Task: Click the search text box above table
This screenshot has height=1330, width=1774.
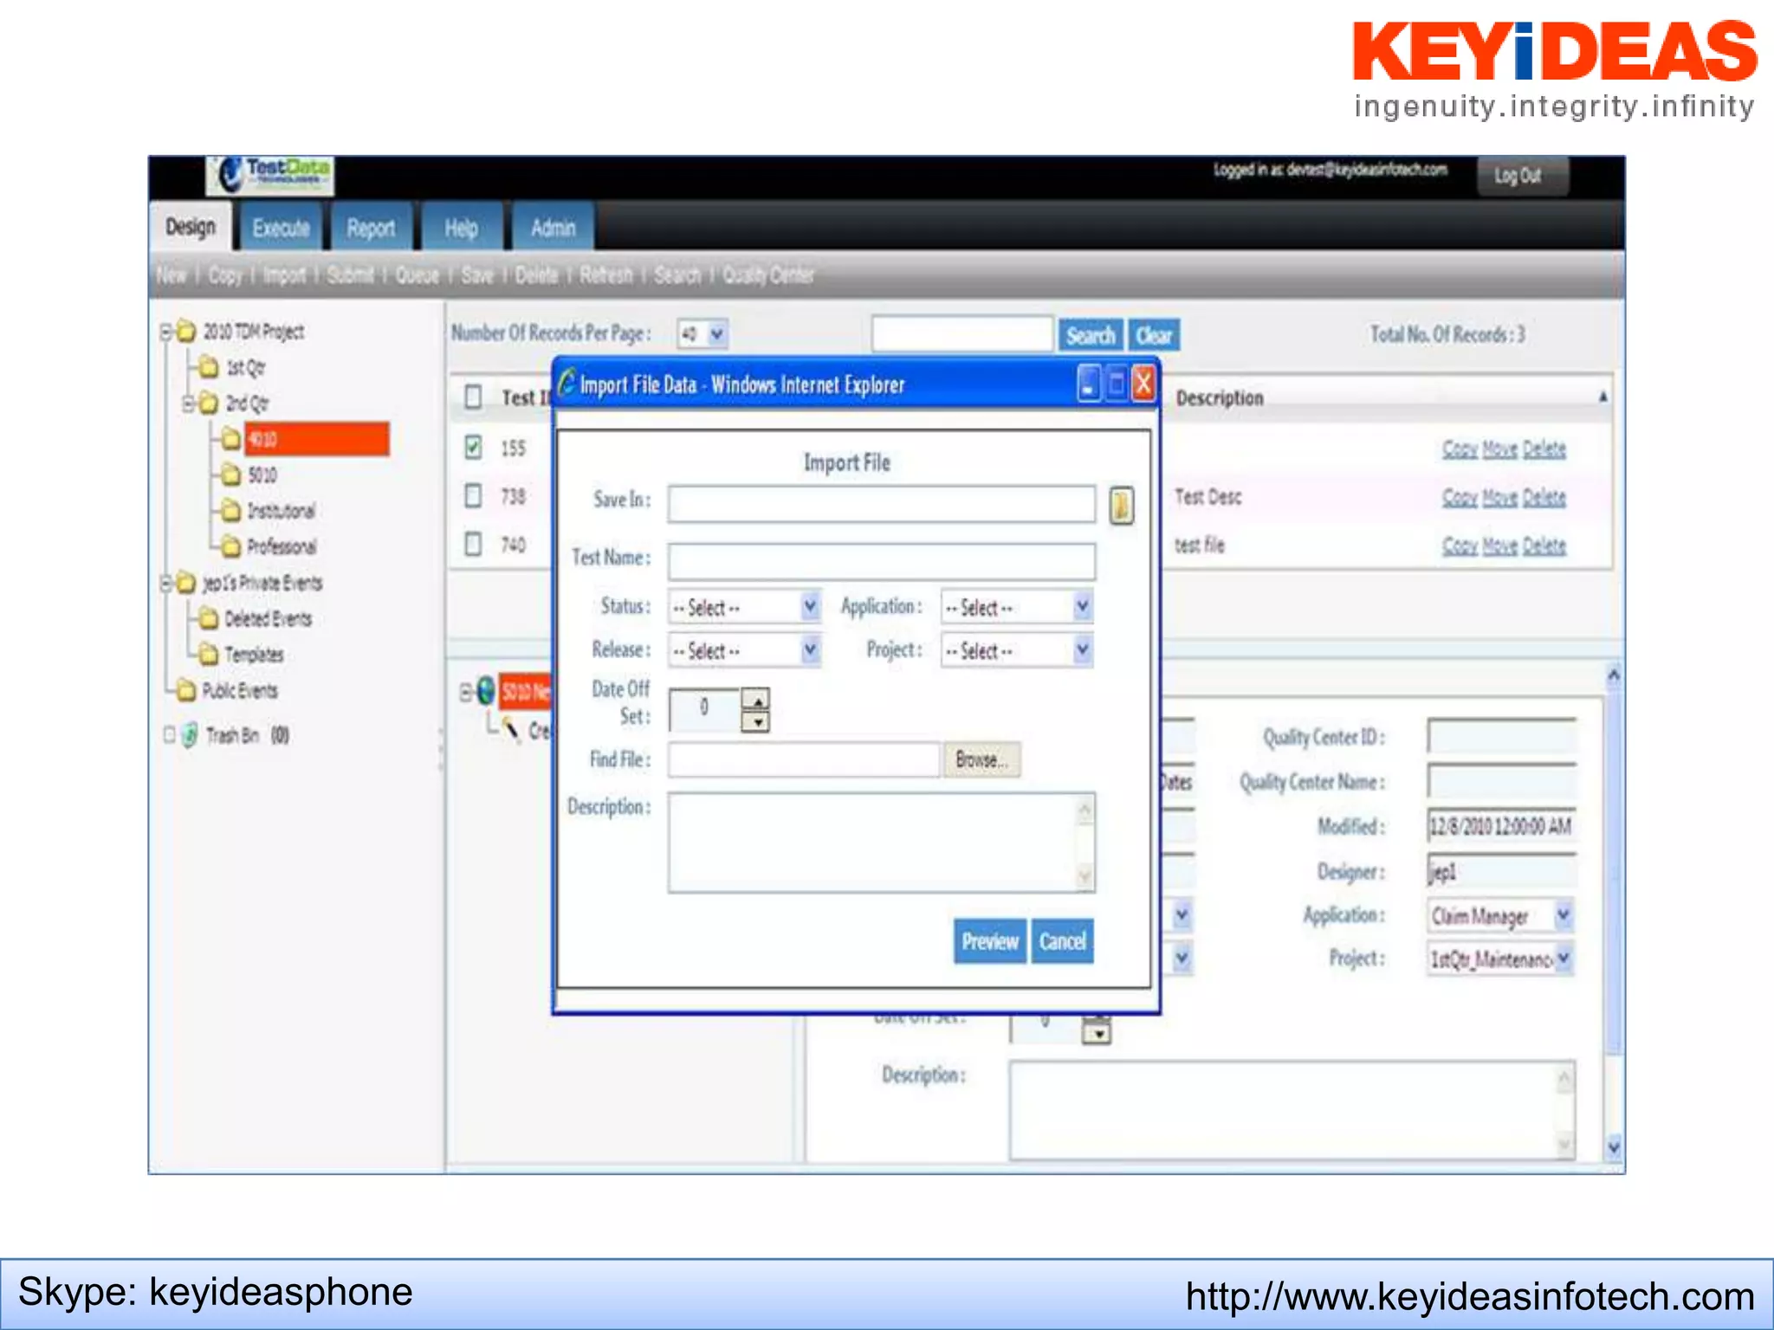Action: [x=962, y=334]
